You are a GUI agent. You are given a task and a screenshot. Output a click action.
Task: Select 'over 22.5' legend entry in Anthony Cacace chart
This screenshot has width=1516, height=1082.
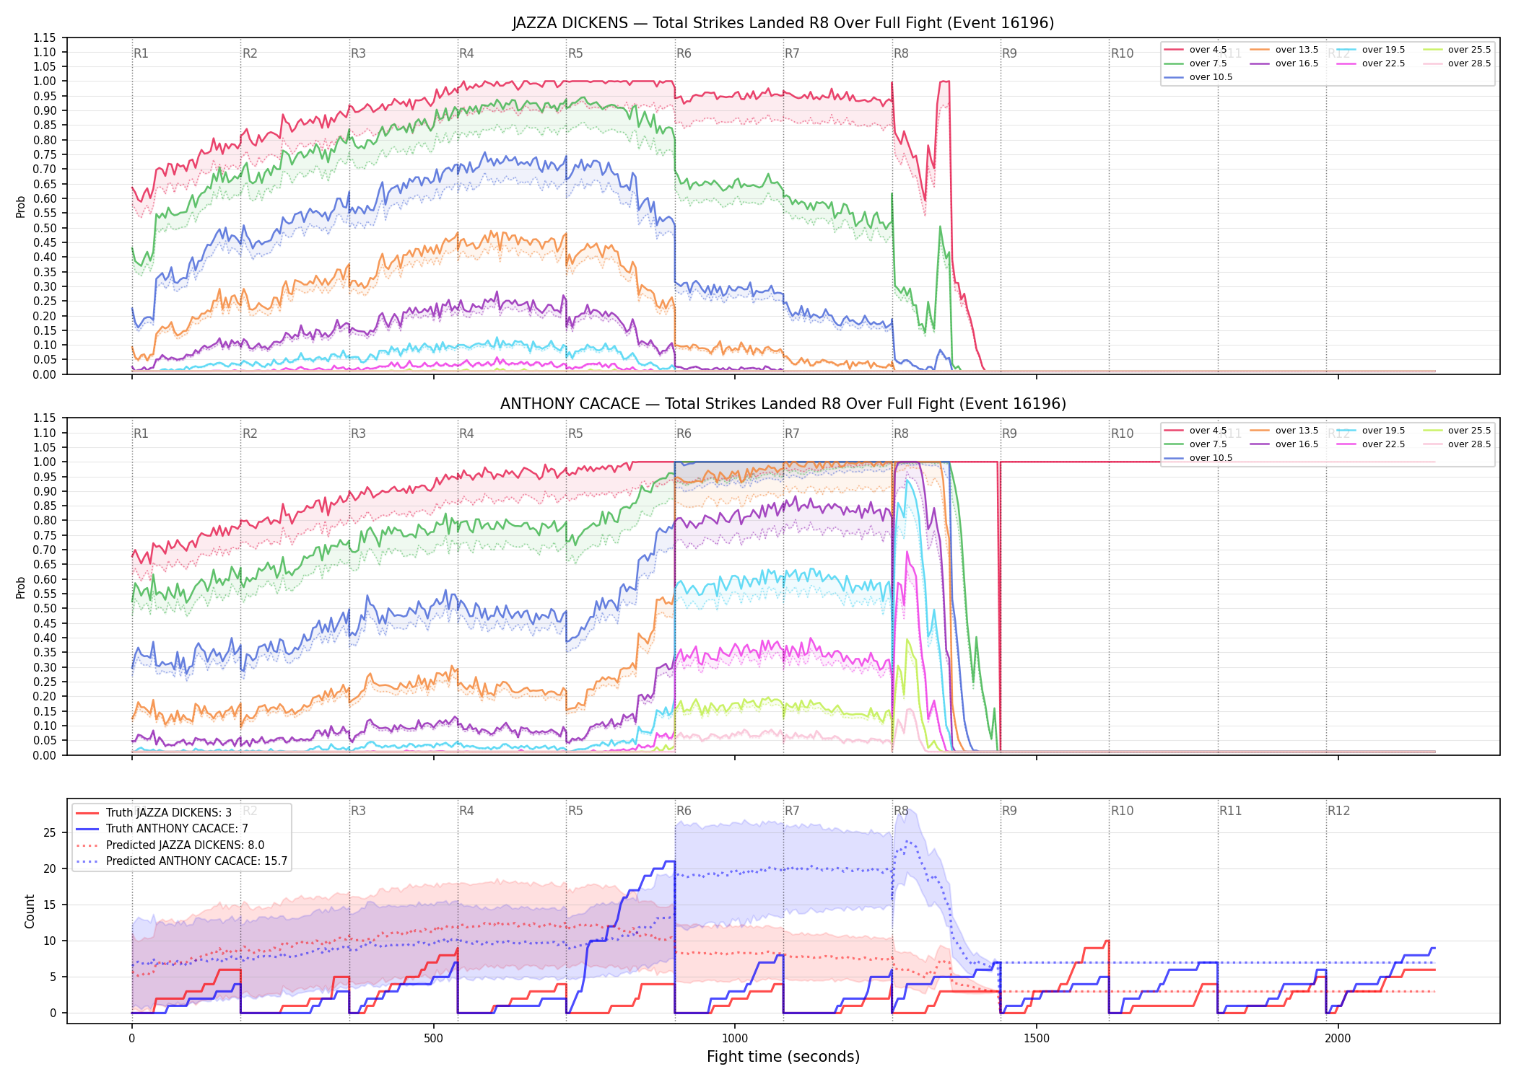click(1371, 444)
